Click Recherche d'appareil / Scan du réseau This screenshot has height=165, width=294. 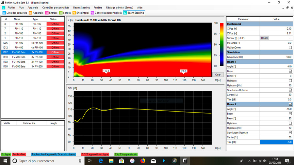[x=54, y=154]
